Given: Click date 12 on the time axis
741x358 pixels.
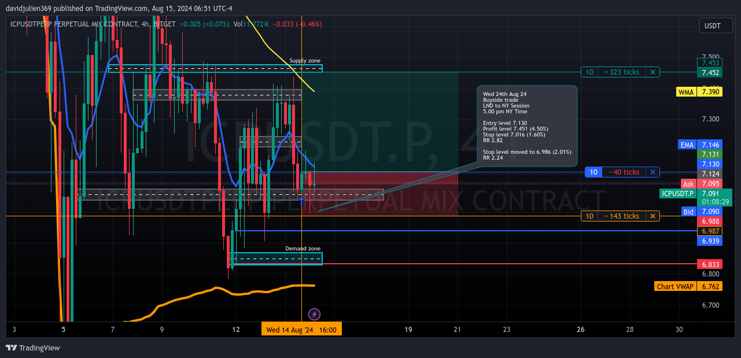Looking at the screenshot, I should (236, 330).
